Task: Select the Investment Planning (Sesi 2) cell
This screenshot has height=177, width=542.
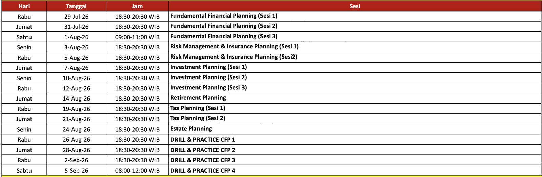Action: tap(355, 78)
